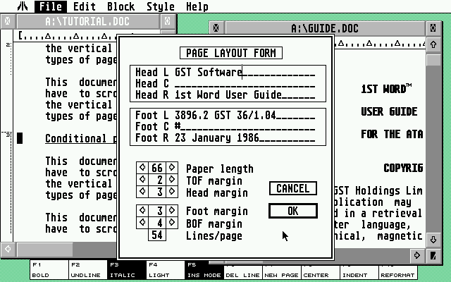Image resolution: width=451 pixels, height=282 pixels.
Task: Click the "Conditional" heading in TUTORIAL.DOC
Action: 76,138
